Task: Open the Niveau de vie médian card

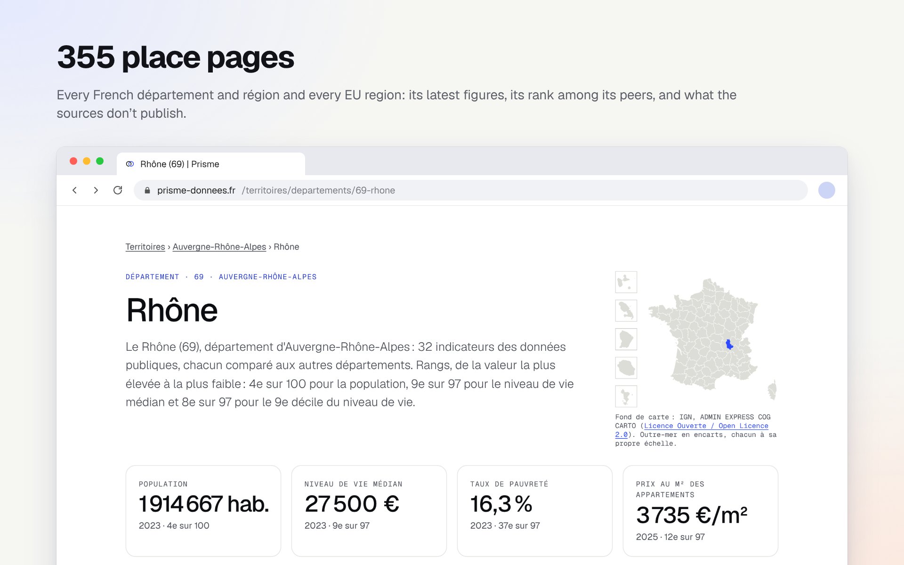Action: [x=369, y=511]
